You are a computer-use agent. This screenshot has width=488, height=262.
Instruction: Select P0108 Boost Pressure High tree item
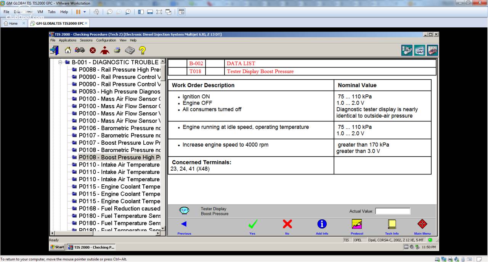pyautogui.click(x=119, y=157)
